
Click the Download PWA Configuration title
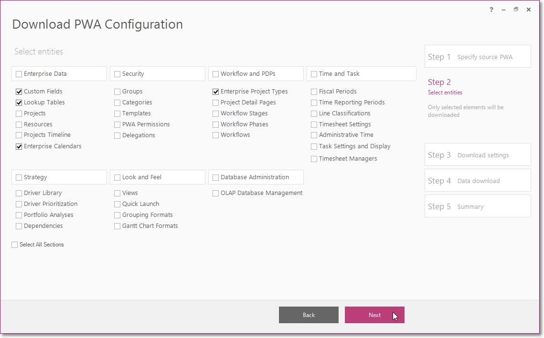[x=97, y=24]
